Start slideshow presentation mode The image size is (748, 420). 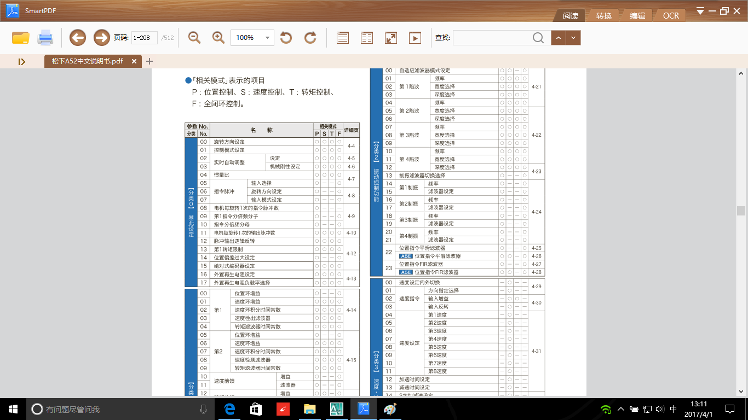(415, 38)
